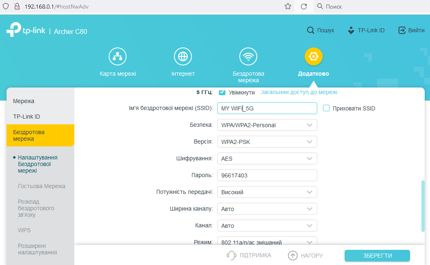Click the Пароль password input field
430x265 pixels.
[x=267, y=175]
